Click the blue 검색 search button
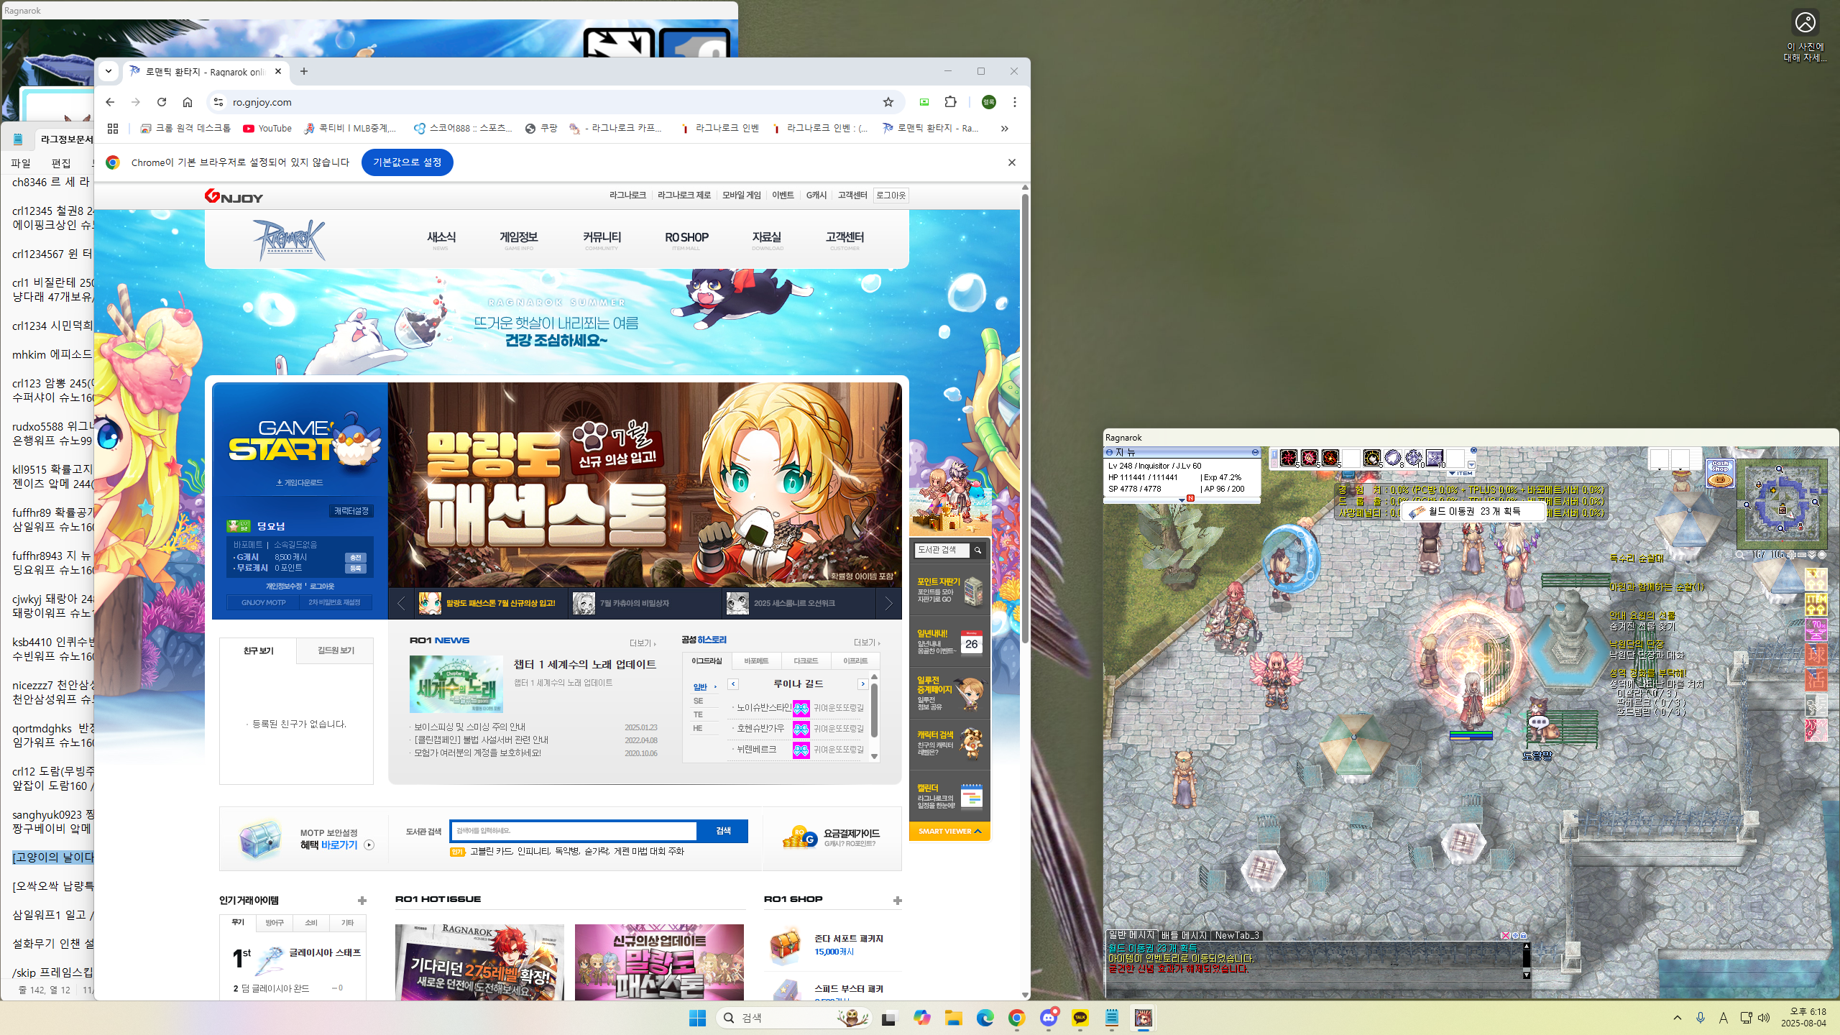 pyautogui.click(x=723, y=831)
